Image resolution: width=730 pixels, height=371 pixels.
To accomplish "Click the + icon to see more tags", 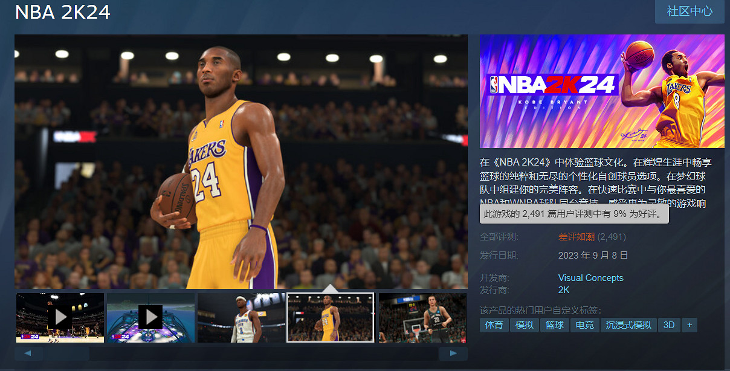I will [689, 324].
